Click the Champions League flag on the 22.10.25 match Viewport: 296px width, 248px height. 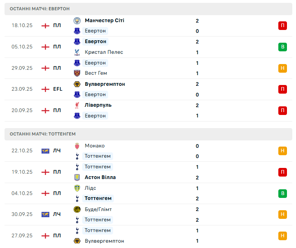click(45, 151)
